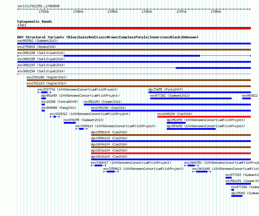
Task: Click the Cytogenetic Bands track title
Action: (35, 21)
